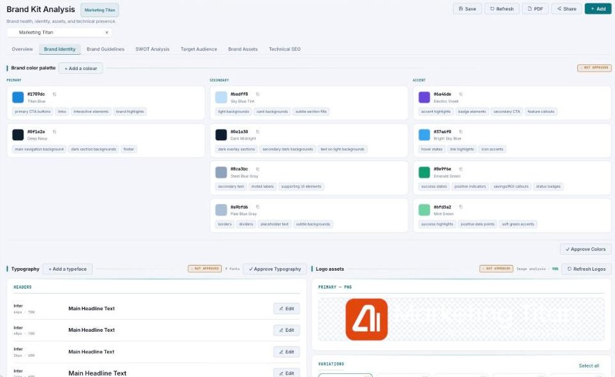
Task: Select the Brand Identity tab
Action: 60,49
